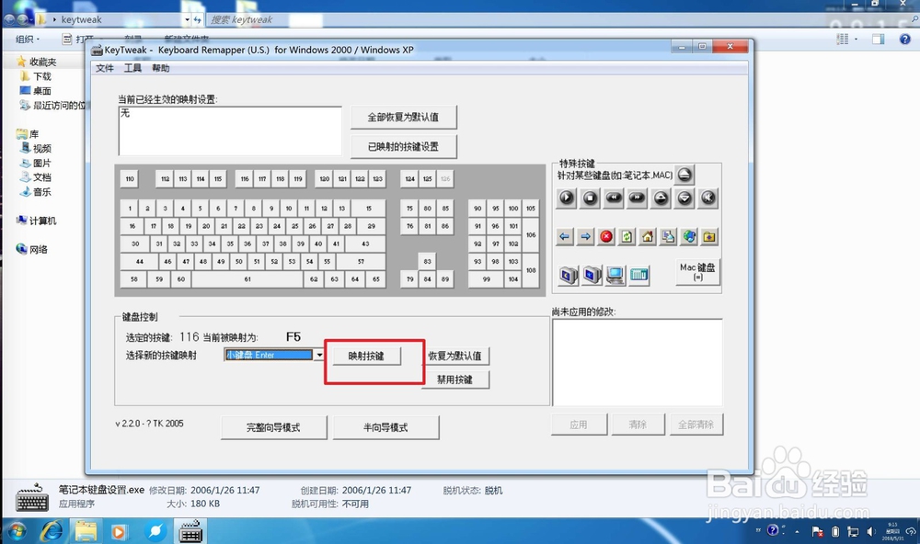Select the Previous Track special key
Viewport: 920px width, 544px height.
[614, 198]
